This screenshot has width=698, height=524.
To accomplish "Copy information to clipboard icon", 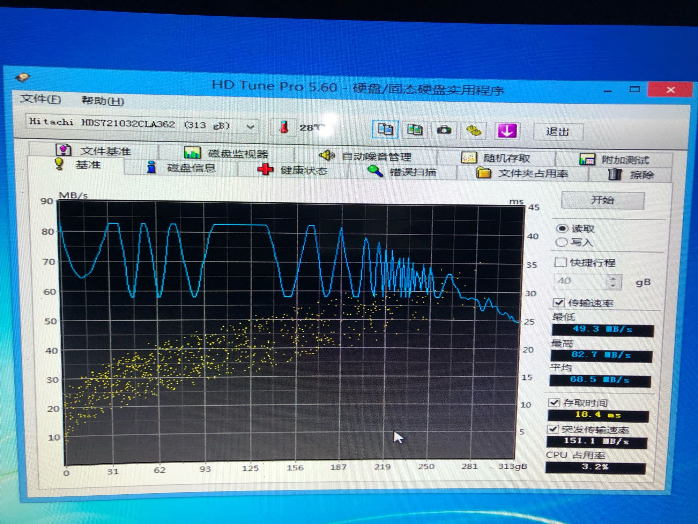I will click(385, 130).
